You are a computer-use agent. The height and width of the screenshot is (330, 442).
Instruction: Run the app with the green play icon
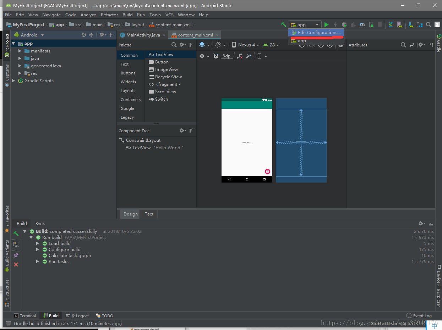(326, 24)
